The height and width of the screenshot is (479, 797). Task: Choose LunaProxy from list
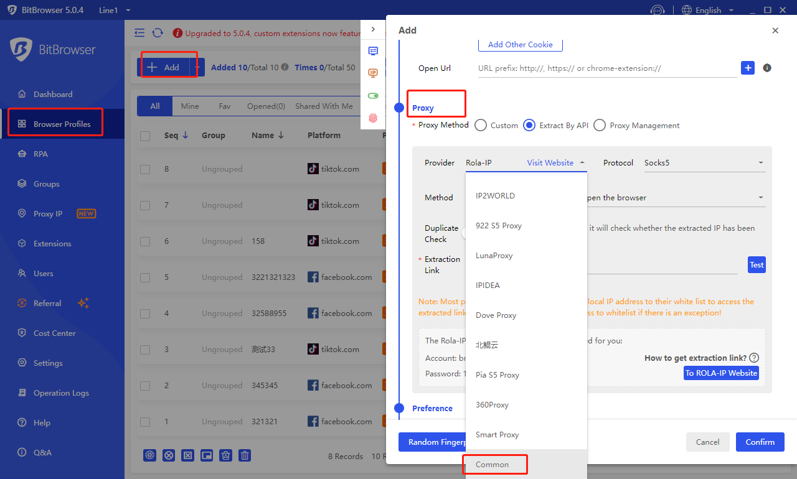[526, 255]
